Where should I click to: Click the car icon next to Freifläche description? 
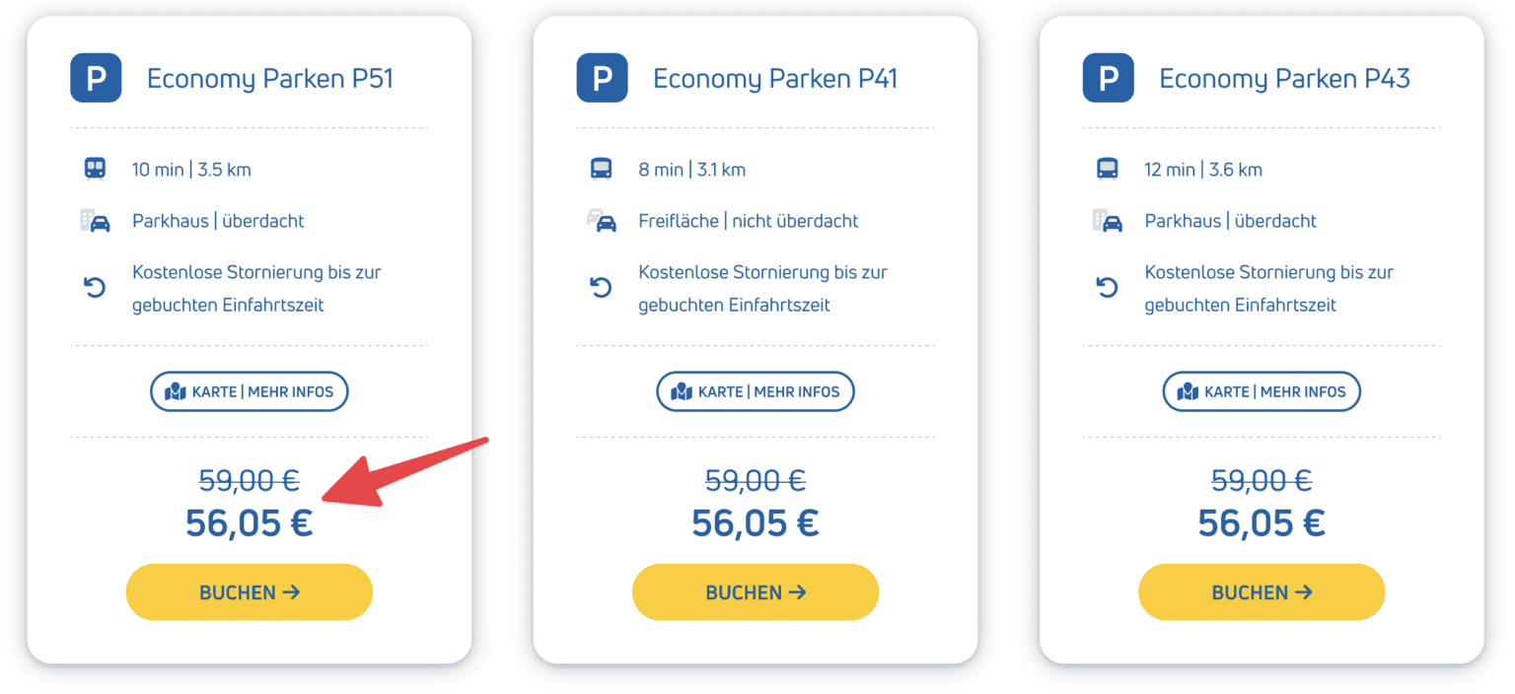click(x=601, y=221)
